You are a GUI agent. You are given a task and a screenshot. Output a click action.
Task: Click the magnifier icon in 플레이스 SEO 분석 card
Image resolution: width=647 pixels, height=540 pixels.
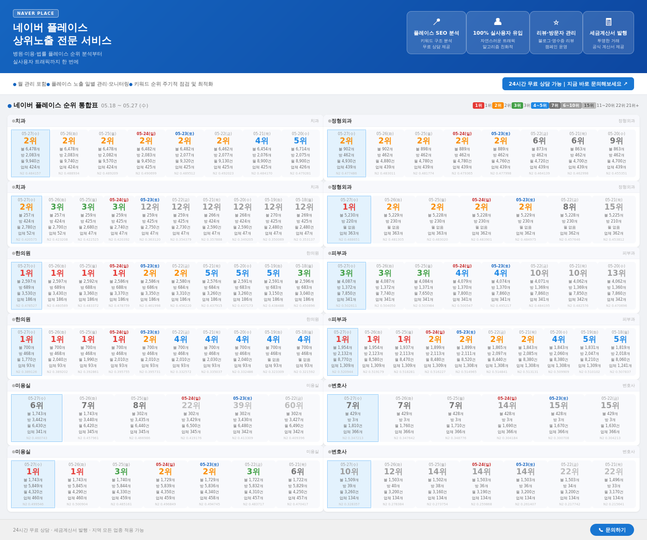[x=436, y=22]
